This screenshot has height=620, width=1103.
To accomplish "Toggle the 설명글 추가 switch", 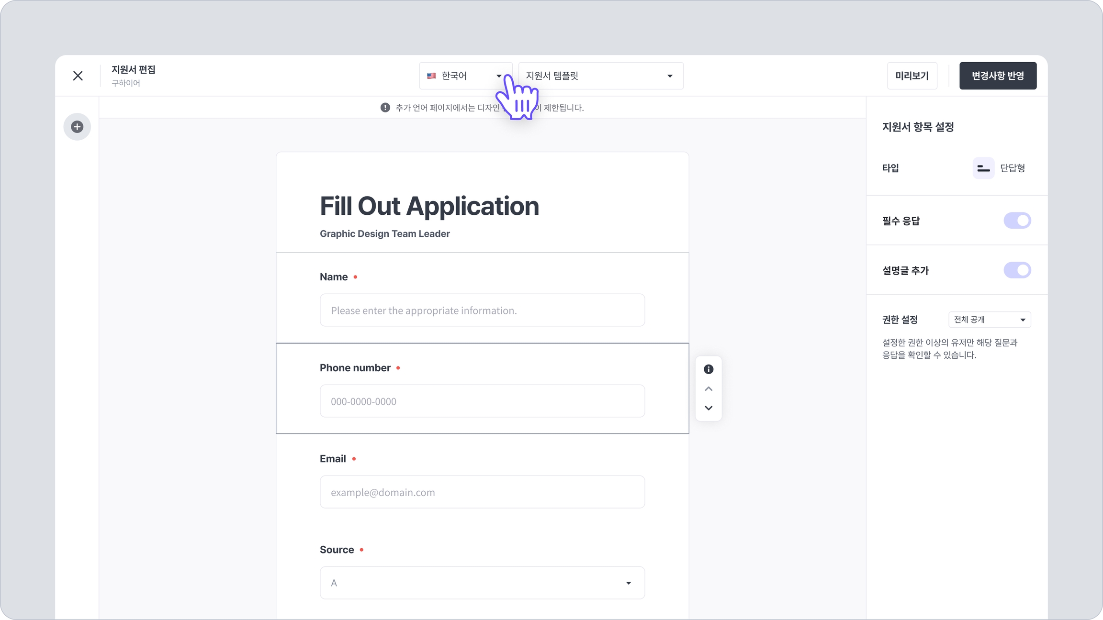I will (x=1017, y=270).
